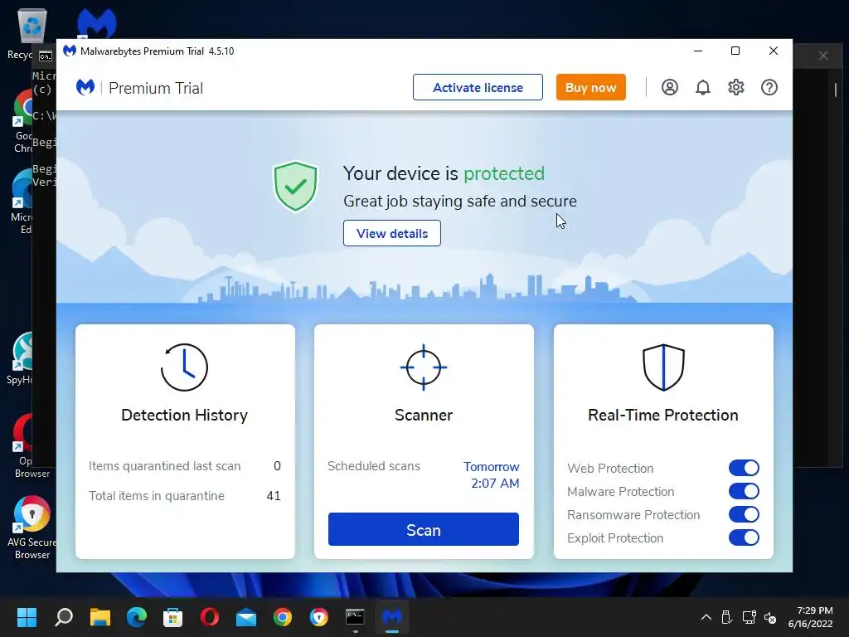Open the Detection History card title
This screenshot has width=849, height=637.
tap(185, 415)
